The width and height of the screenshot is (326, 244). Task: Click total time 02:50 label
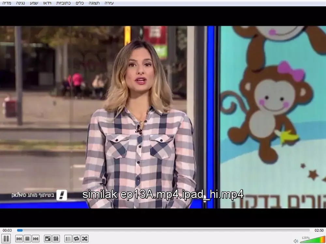coord(319,230)
